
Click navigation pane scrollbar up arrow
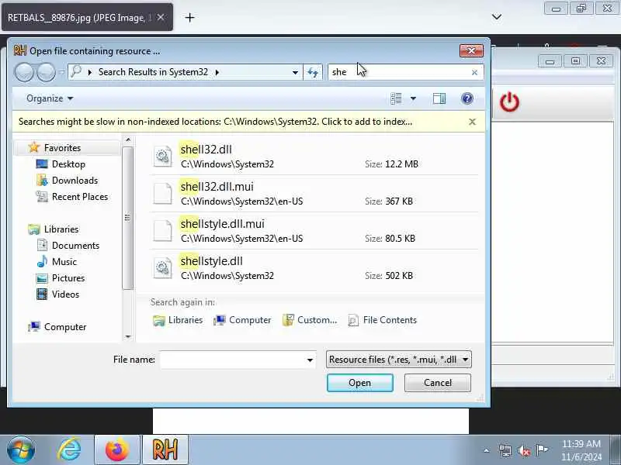127,140
